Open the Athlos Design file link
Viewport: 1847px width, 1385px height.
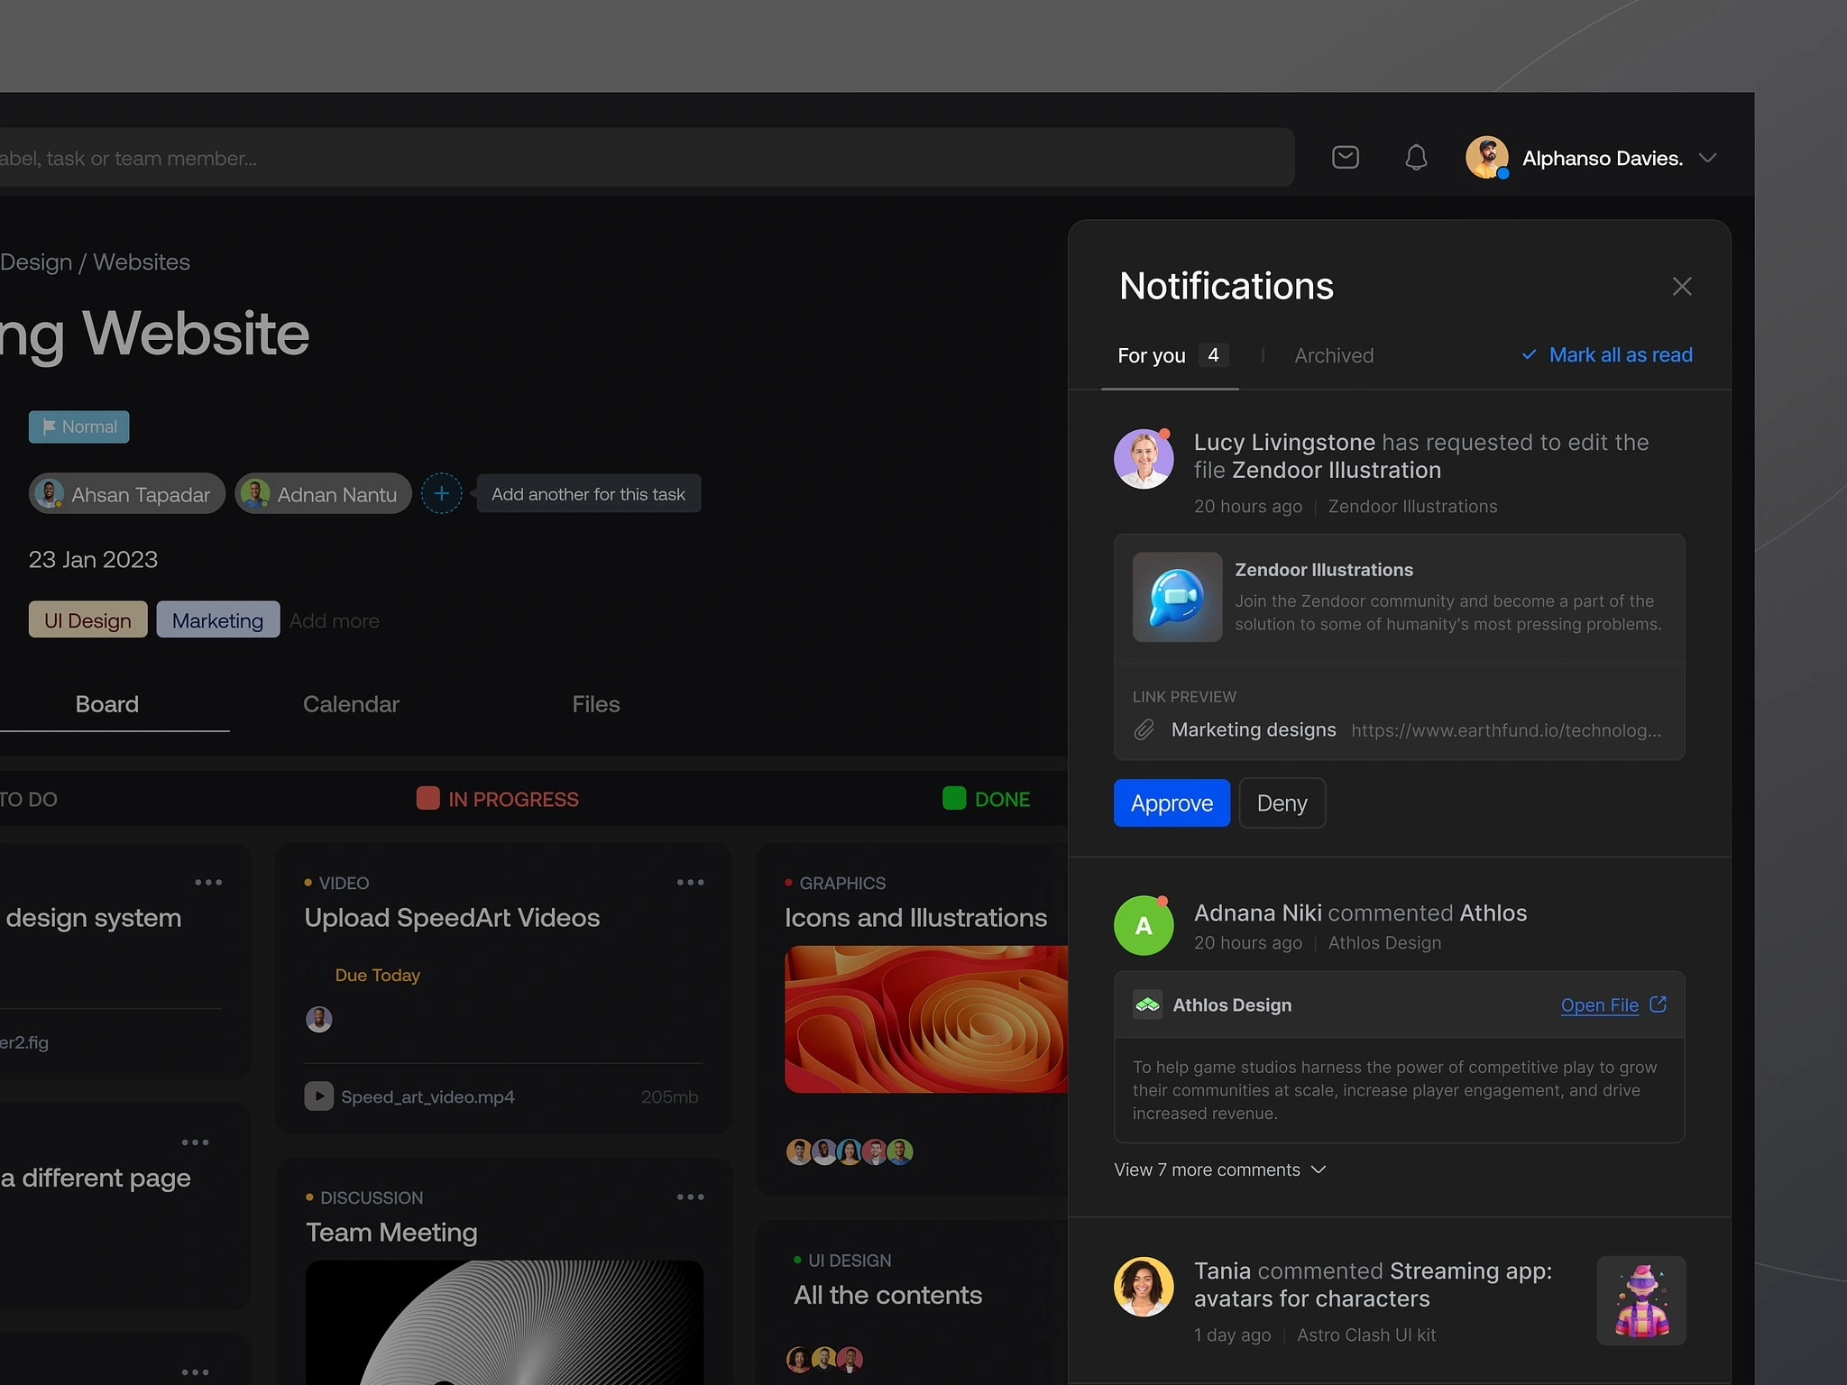click(1599, 1004)
